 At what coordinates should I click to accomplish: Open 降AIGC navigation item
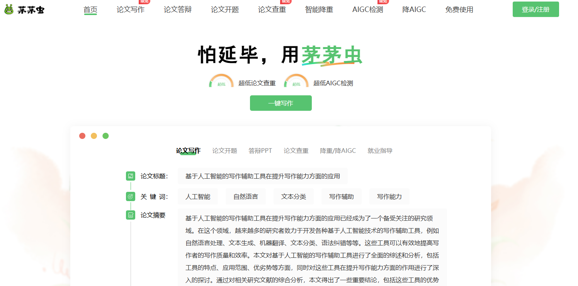[x=414, y=10]
